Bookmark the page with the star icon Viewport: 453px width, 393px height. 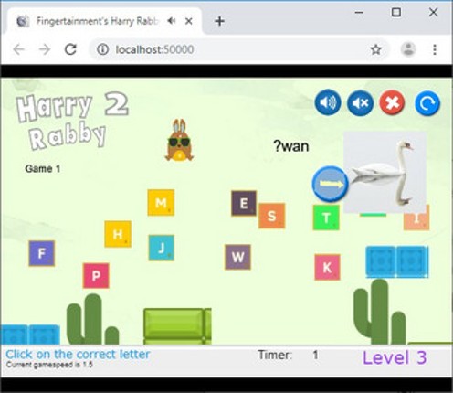tap(376, 49)
